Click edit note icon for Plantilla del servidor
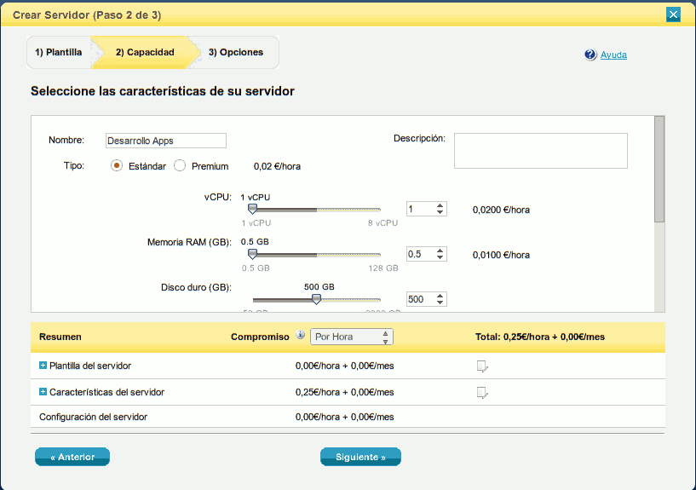The width and height of the screenshot is (696, 490). click(x=482, y=366)
